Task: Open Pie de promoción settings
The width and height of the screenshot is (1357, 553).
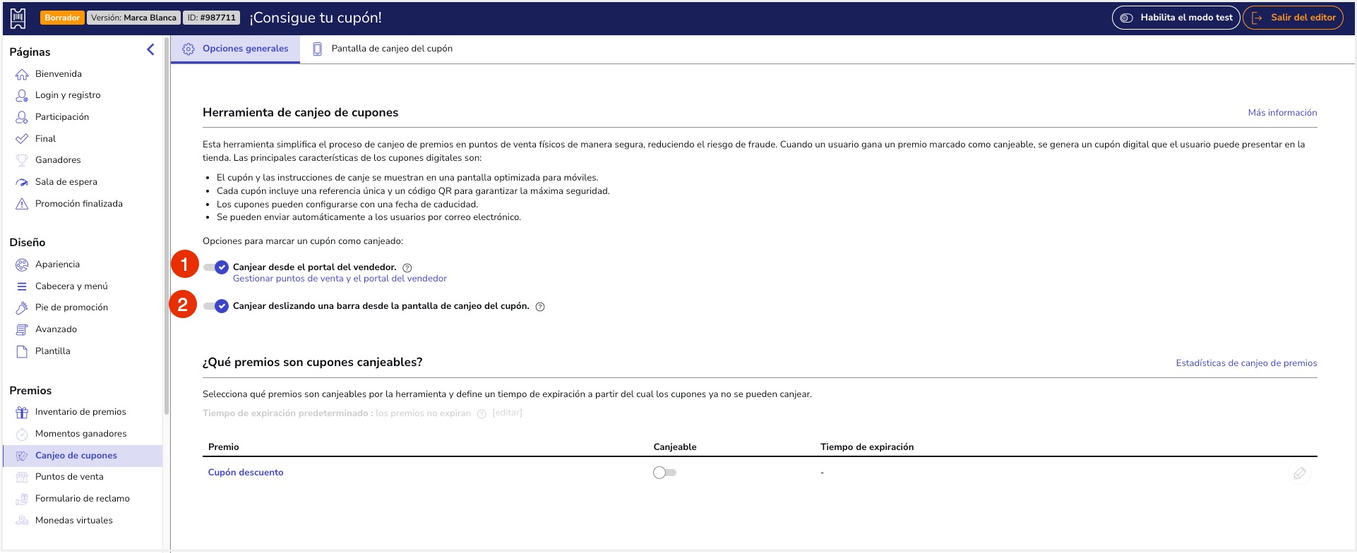Action: coord(71,308)
